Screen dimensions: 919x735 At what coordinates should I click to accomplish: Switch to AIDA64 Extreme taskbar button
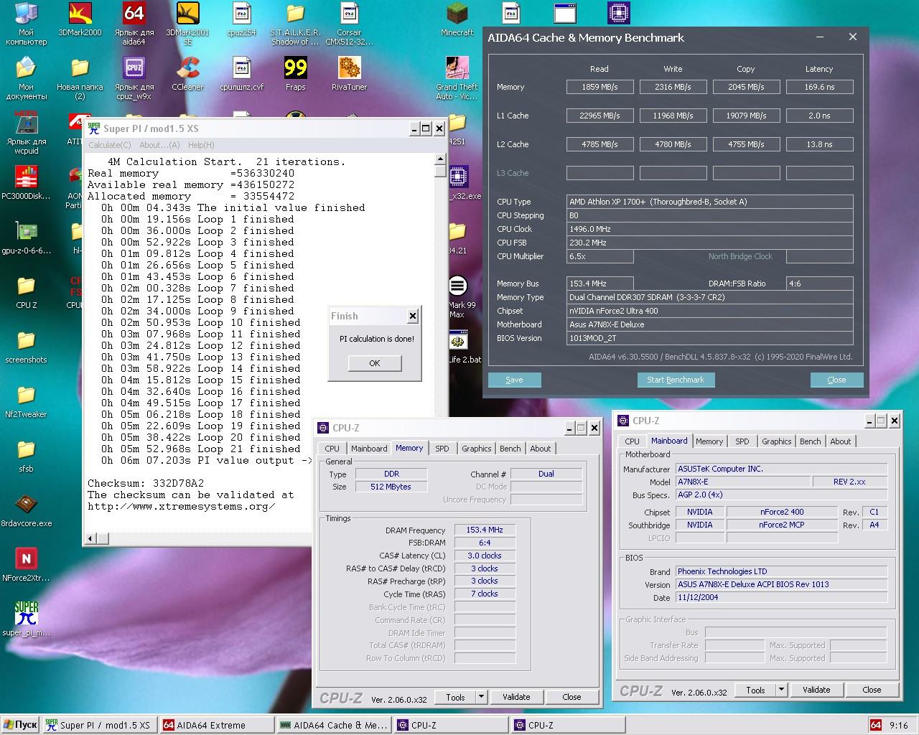click(x=217, y=725)
